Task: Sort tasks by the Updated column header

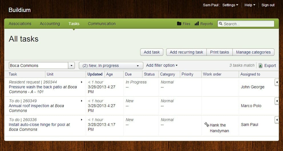Action: (95, 74)
